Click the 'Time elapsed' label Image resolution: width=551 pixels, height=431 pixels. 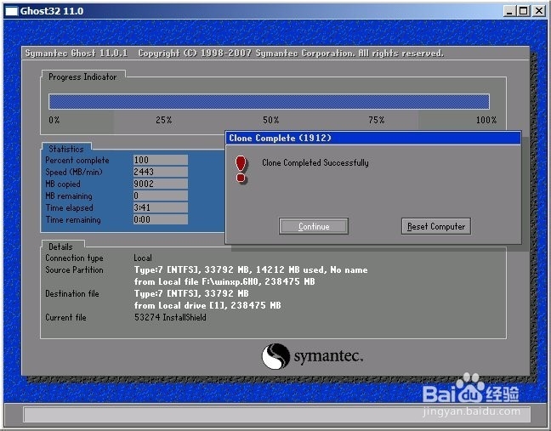[x=69, y=208]
